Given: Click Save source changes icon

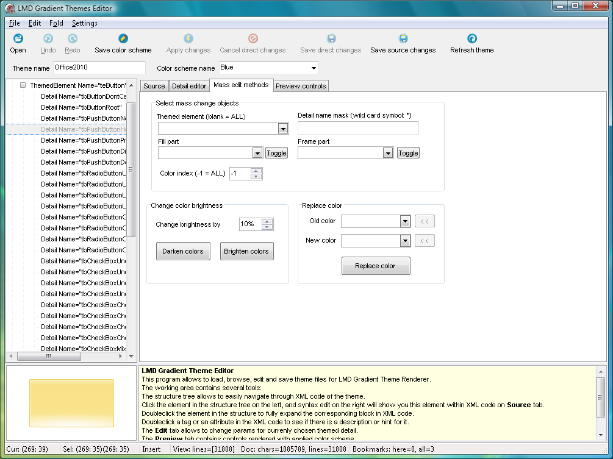Looking at the screenshot, I should click(x=403, y=38).
